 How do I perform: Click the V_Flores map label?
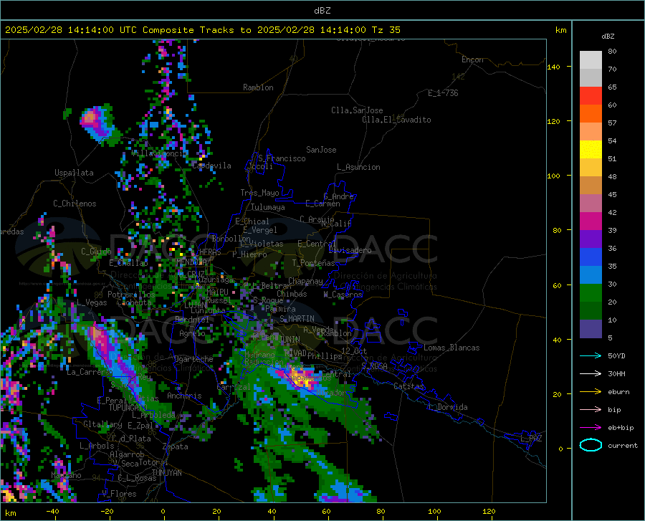click(119, 494)
